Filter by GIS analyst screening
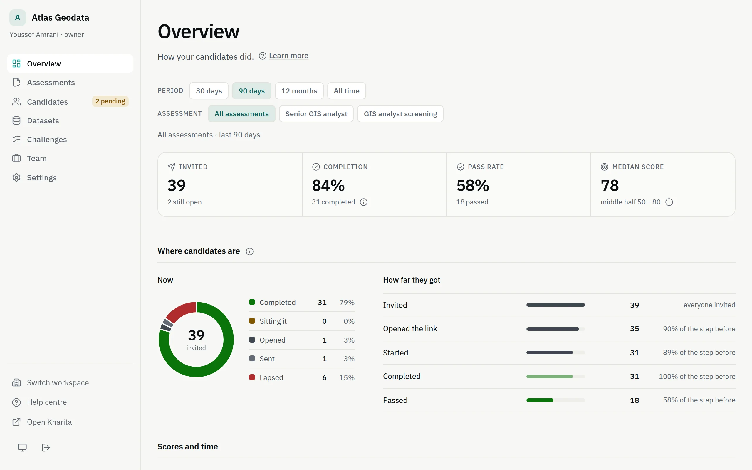The height and width of the screenshot is (470, 752). 400,114
